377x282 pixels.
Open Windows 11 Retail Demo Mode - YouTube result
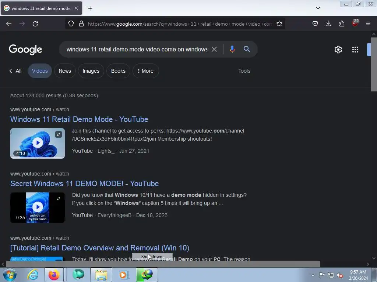79,119
